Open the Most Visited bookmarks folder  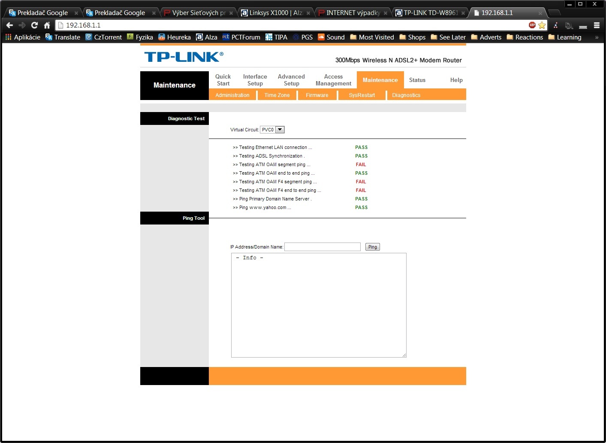coord(372,37)
